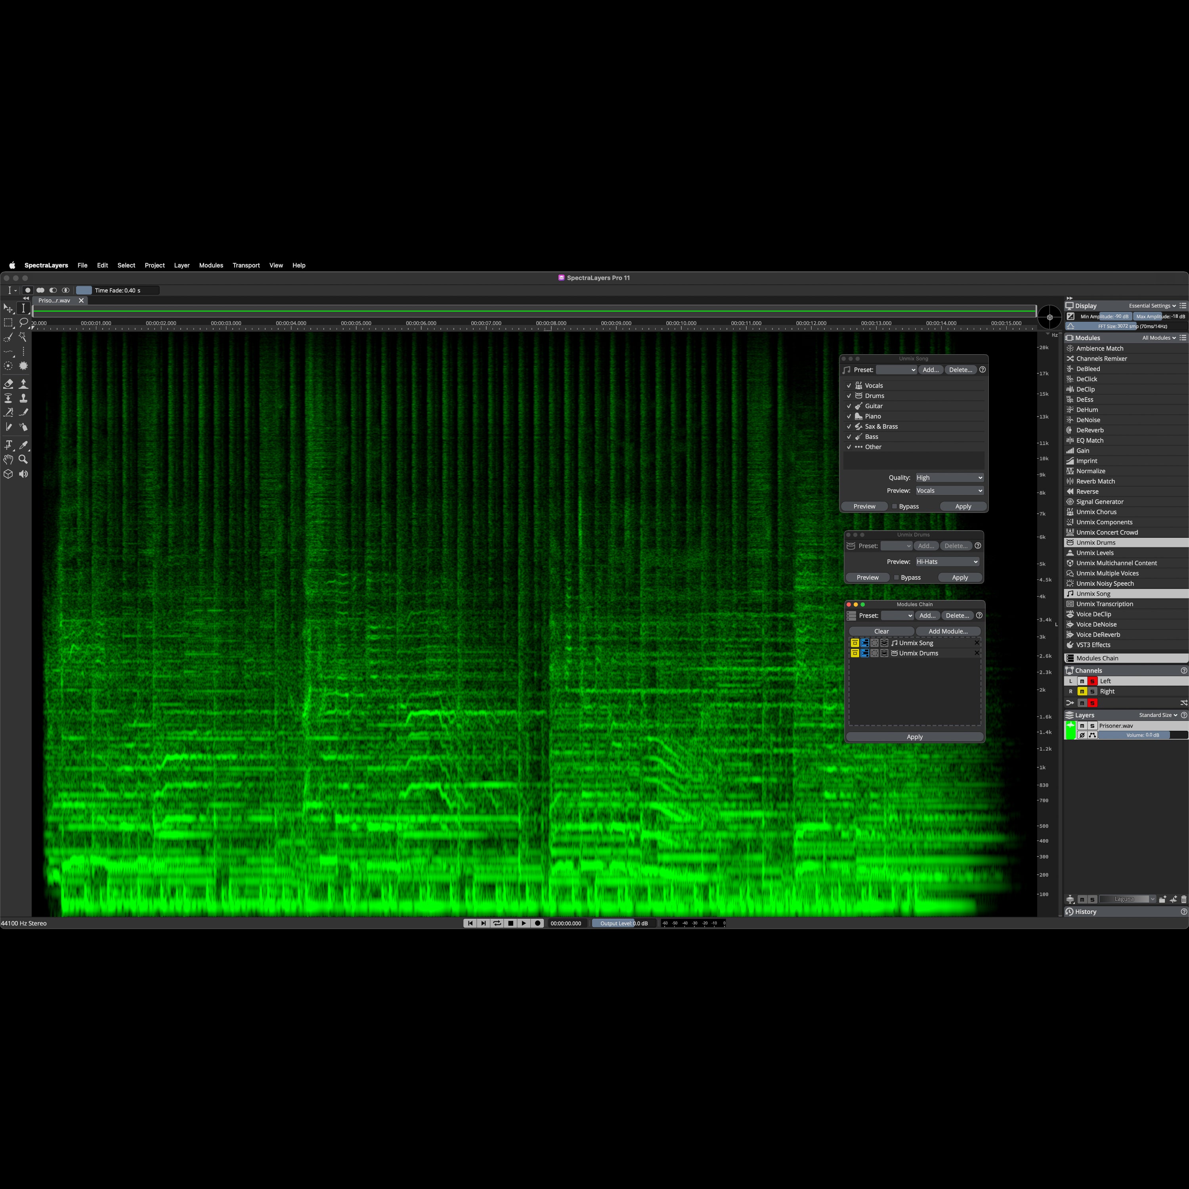Open the All Modules filter dropdown
The height and width of the screenshot is (1189, 1189).
click(x=1159, y=338)
